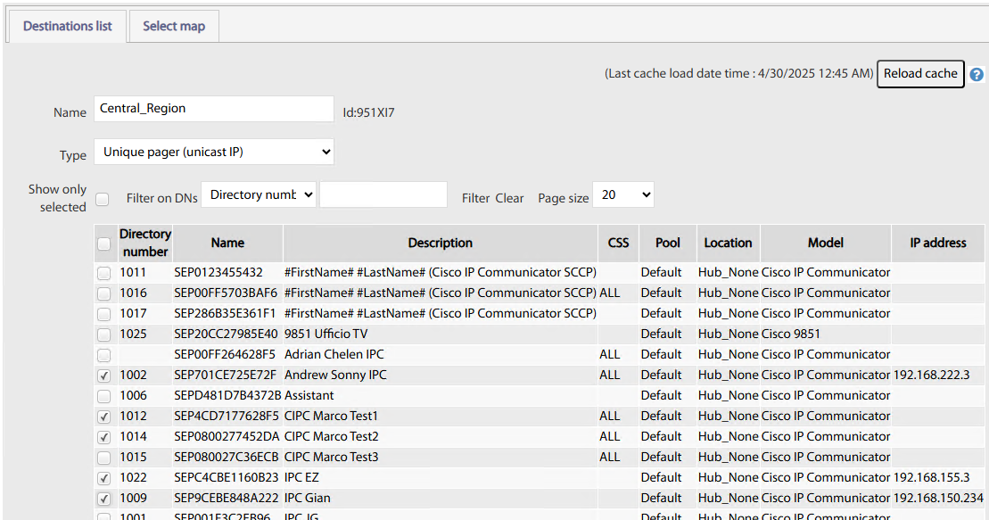Click the Reload cache button
The image size is (989, 520).
click(x=920, y=74)
